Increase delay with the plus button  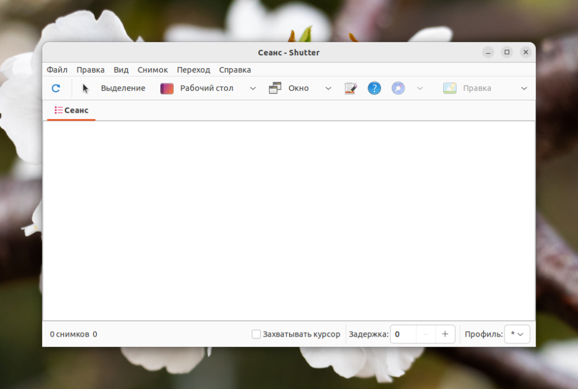(x=445, y=334)
